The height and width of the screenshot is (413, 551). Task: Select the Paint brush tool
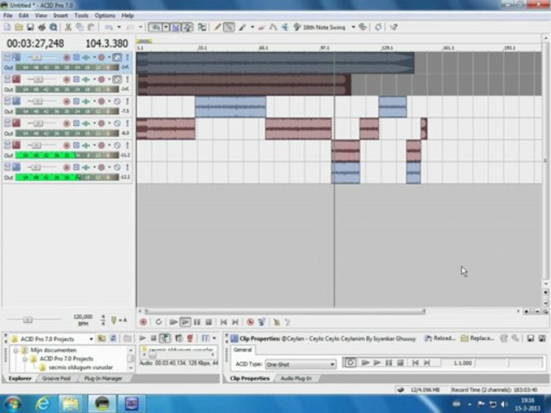242,27
